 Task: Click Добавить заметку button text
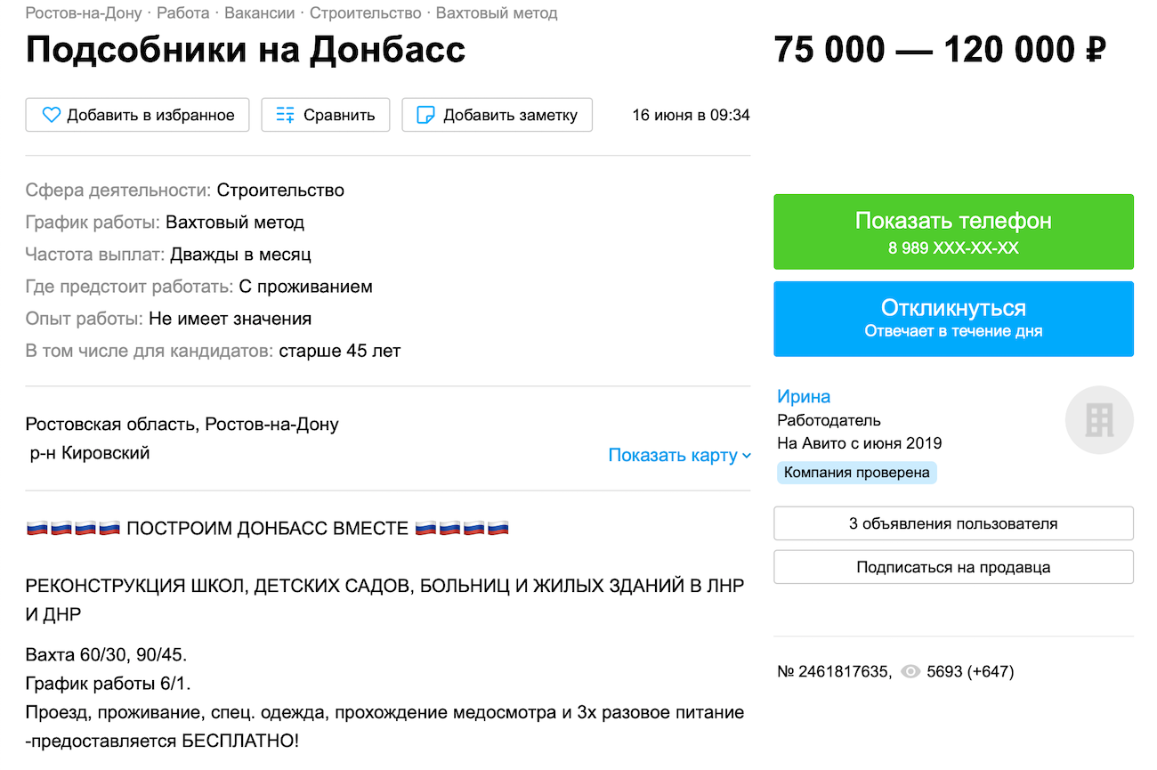[x=510, y=115]
